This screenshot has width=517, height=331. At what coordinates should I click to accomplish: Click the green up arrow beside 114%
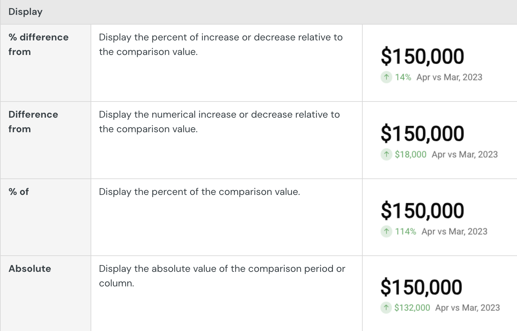click(x=386, y=231)
